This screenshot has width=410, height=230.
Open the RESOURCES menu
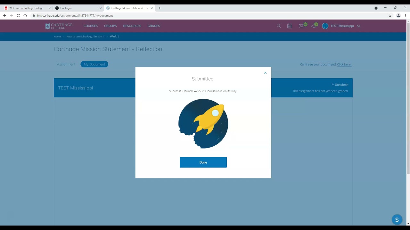132,26
